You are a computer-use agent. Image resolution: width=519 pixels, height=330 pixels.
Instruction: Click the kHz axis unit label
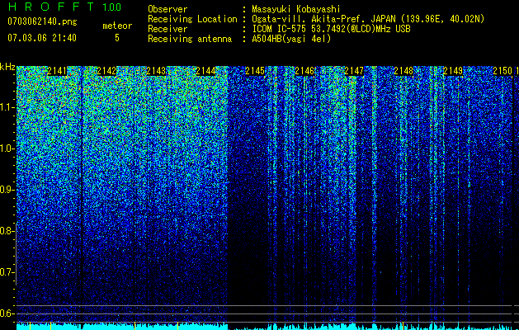pos(7,67)
